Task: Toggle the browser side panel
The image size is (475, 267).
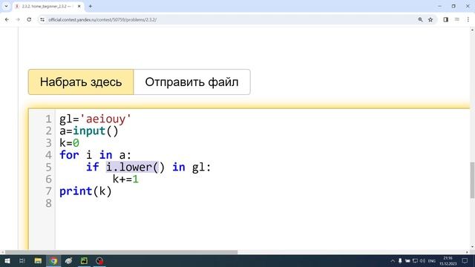Action: pos(445,20)
